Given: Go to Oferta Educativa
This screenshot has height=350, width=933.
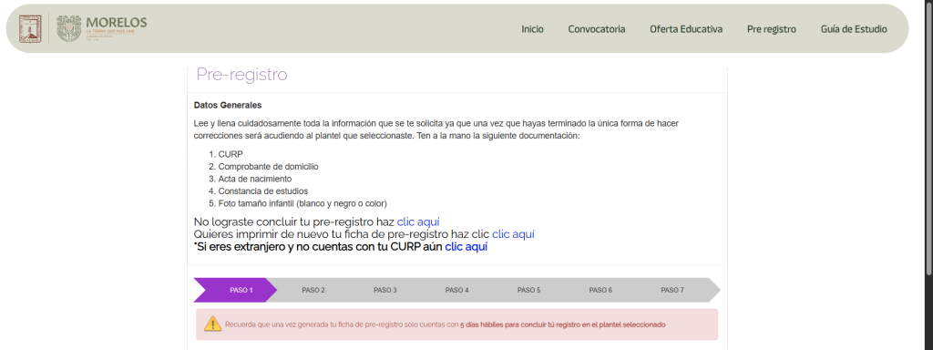Looking at the screenshot, I should pos(686,29).
